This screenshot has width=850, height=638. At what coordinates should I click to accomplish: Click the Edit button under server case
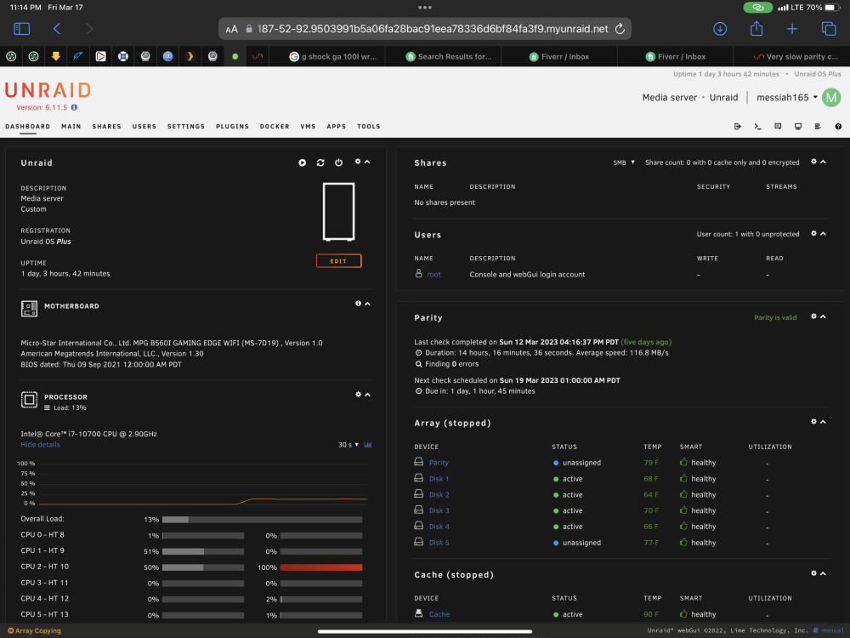[x=339, y=261]
